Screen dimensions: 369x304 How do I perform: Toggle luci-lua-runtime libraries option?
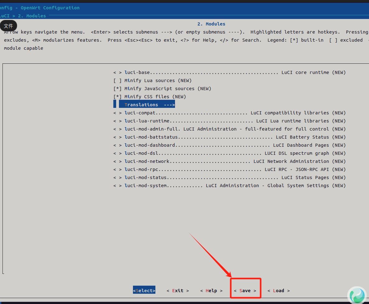(229, 121)
